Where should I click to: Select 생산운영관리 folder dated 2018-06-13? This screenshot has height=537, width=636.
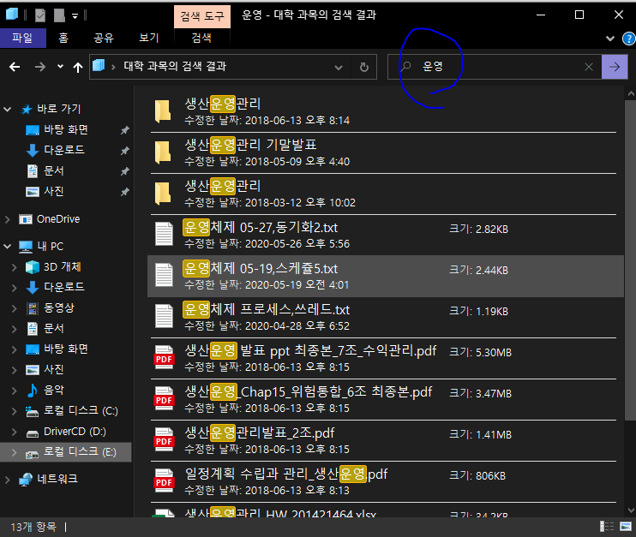pyautogui.click(x=383, y=111)
